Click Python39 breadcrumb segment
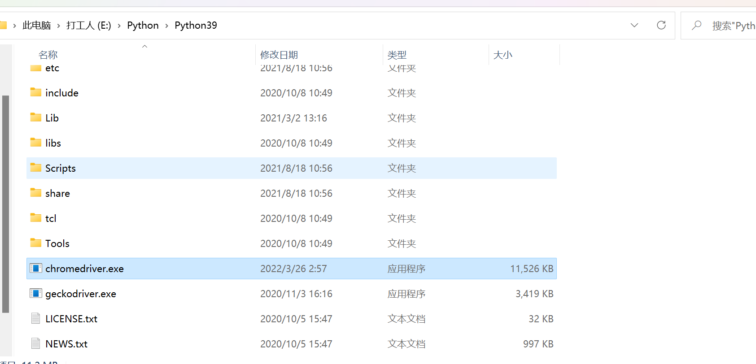The width and height of the screenshot is (756, 364). click(196, 25)
